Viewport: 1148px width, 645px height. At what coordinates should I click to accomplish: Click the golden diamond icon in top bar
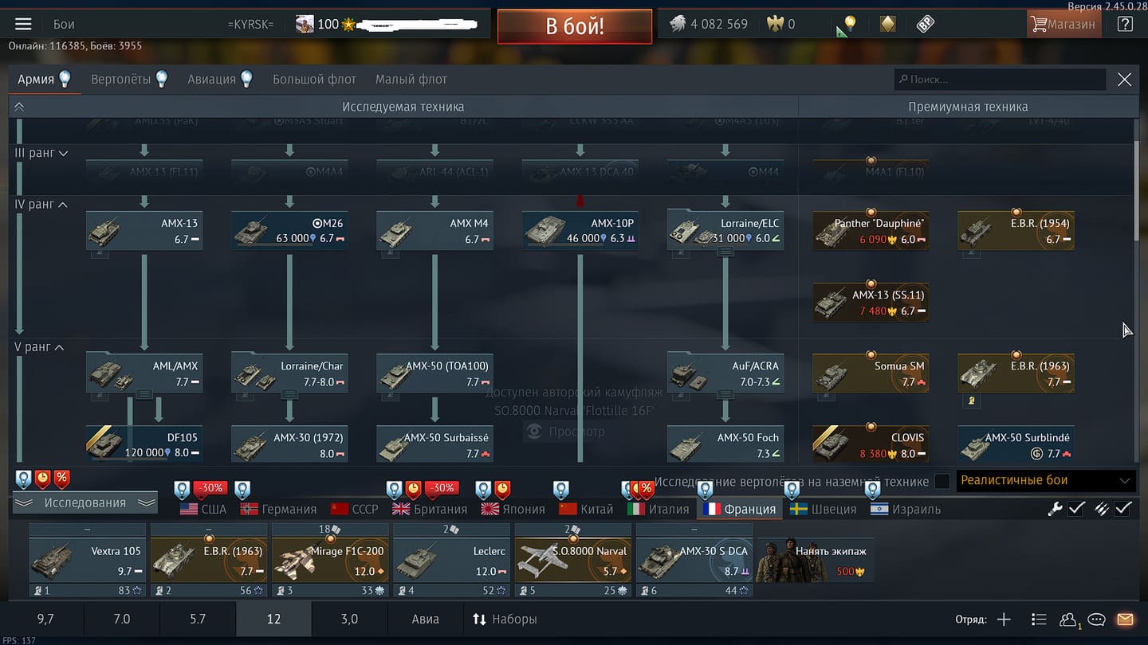887,24
